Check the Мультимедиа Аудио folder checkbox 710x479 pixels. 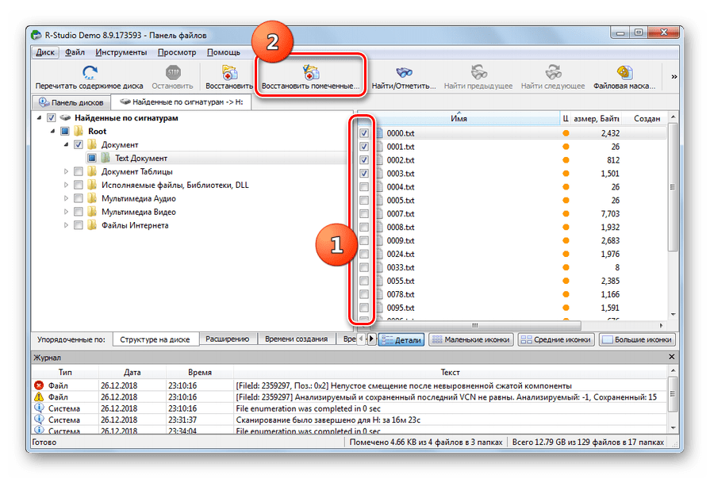(x=79, y=198)
